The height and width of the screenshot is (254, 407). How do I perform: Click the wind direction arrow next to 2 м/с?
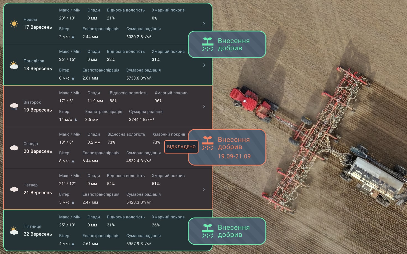pyautogui.click(x=73, y=37)
